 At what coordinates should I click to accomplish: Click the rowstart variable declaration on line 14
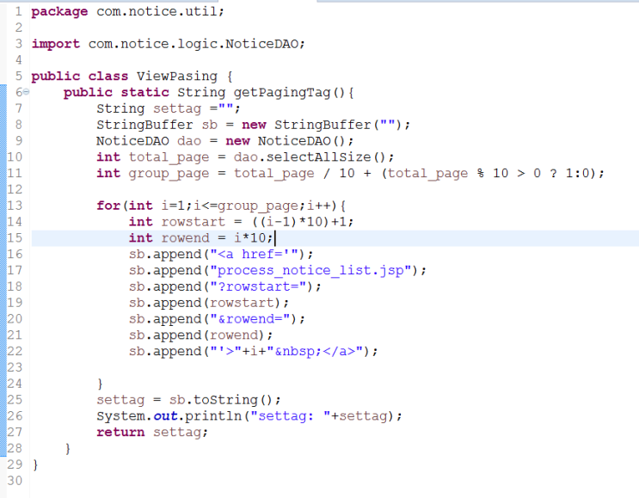tap(193, 222)
